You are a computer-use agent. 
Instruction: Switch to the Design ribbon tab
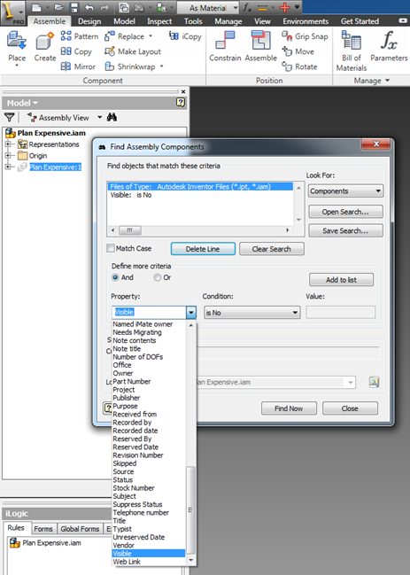(x=89, y=21)
